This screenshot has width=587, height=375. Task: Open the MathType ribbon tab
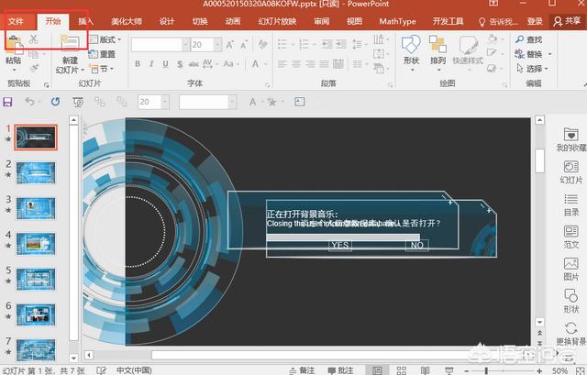397,21
